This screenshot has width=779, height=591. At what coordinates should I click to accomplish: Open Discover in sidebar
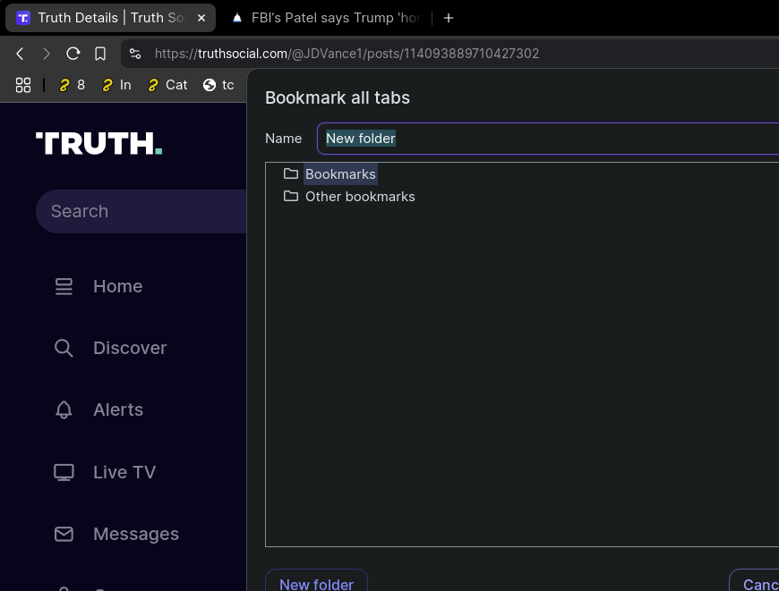[110, 348]
